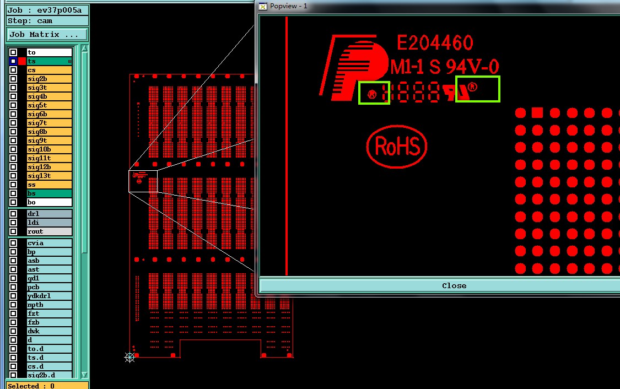Select the 'sig8b' layer row

tap(50, 132)
